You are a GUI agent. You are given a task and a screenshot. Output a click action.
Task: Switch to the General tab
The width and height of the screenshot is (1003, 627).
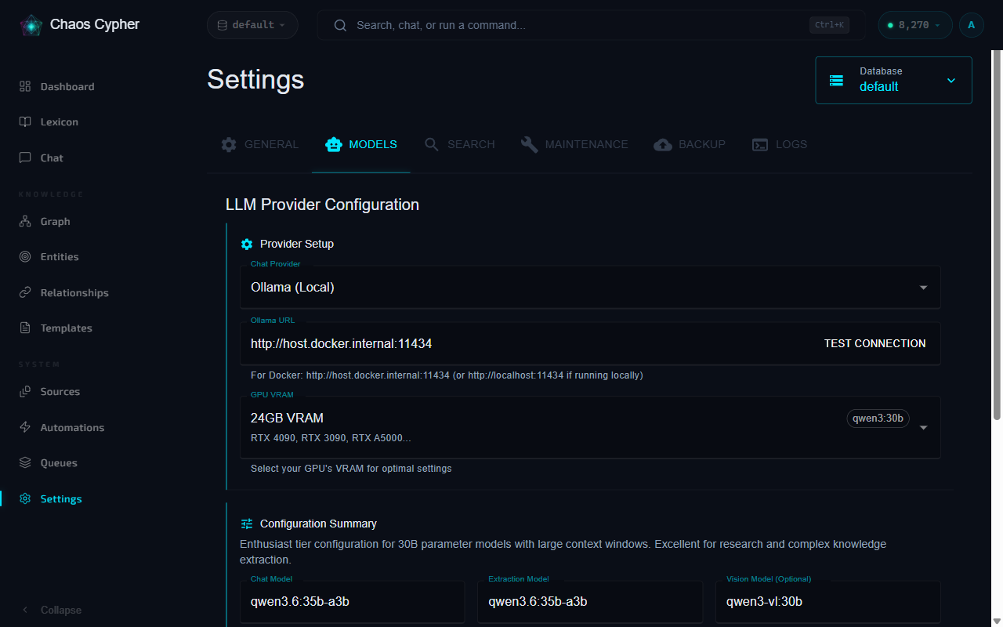click(259, 144)
